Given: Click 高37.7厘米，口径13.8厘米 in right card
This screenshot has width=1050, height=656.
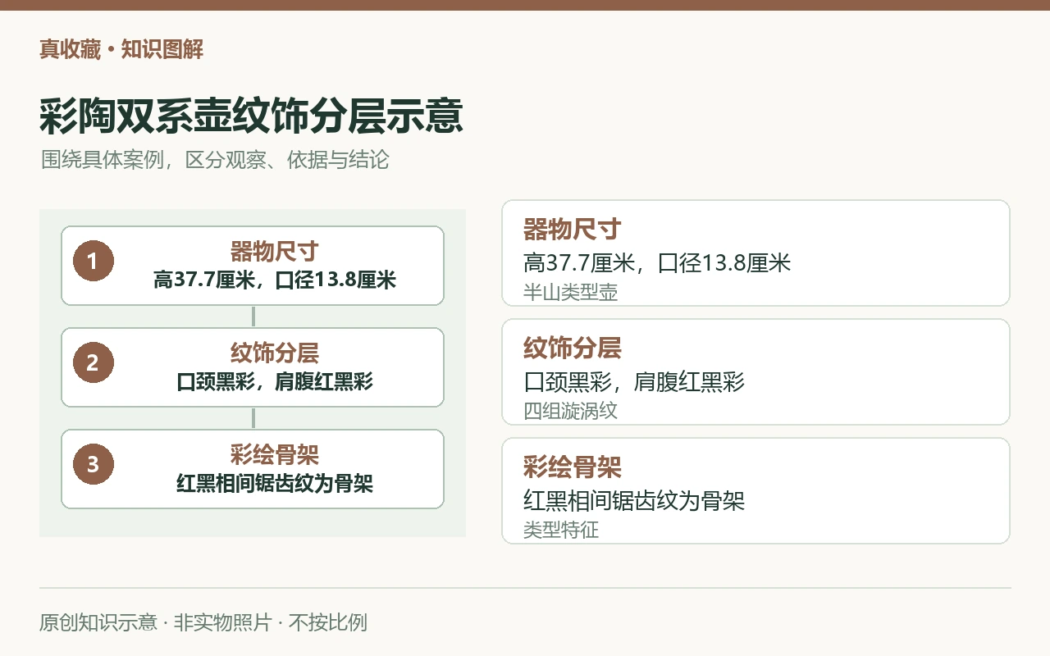Looking at the screenshot, I should tap(657, 263).
